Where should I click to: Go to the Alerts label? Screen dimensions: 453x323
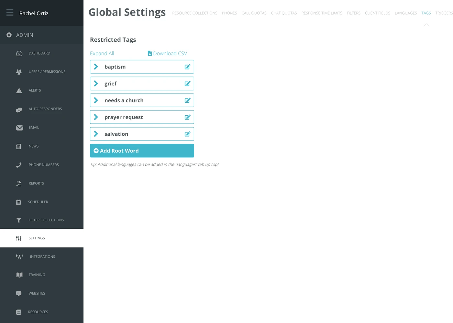coord(35,90)
